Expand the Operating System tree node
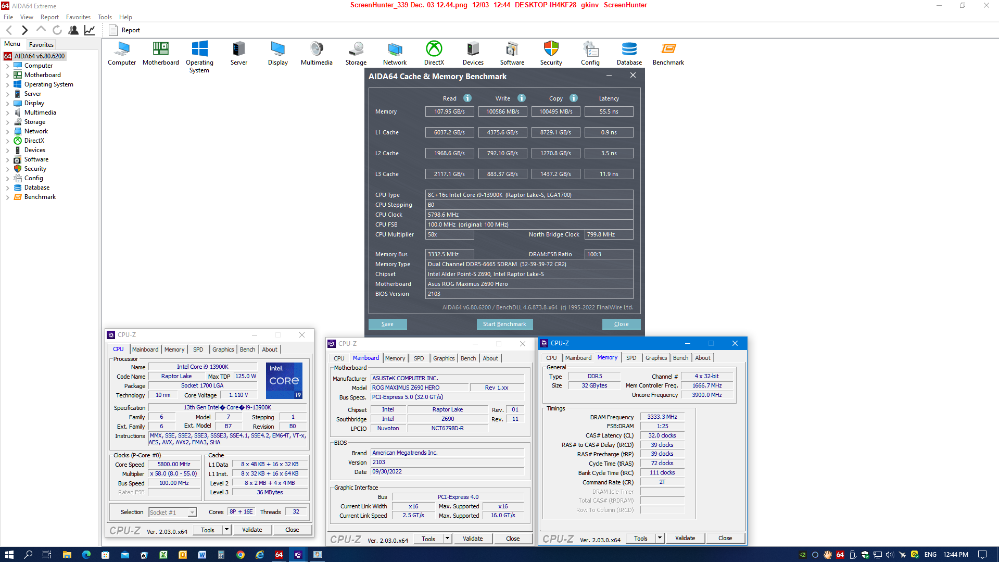 (7, 85)
